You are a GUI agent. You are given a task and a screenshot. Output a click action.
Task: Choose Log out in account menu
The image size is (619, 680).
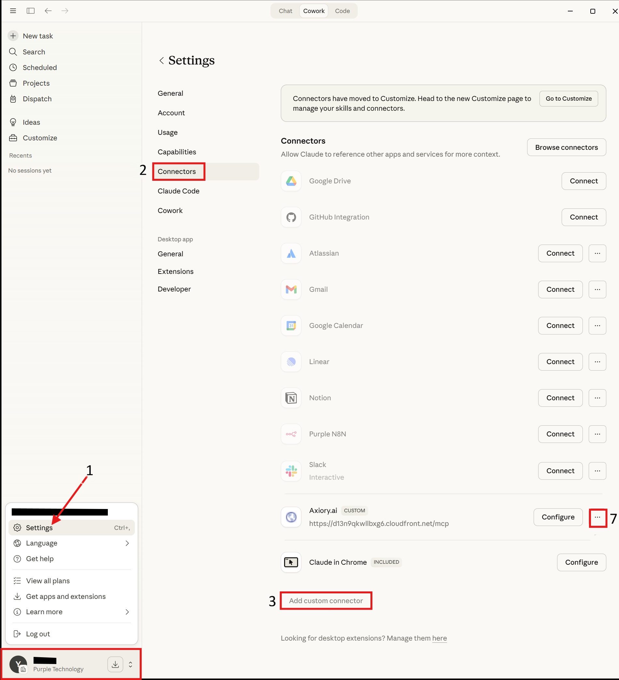pos(72,634)
